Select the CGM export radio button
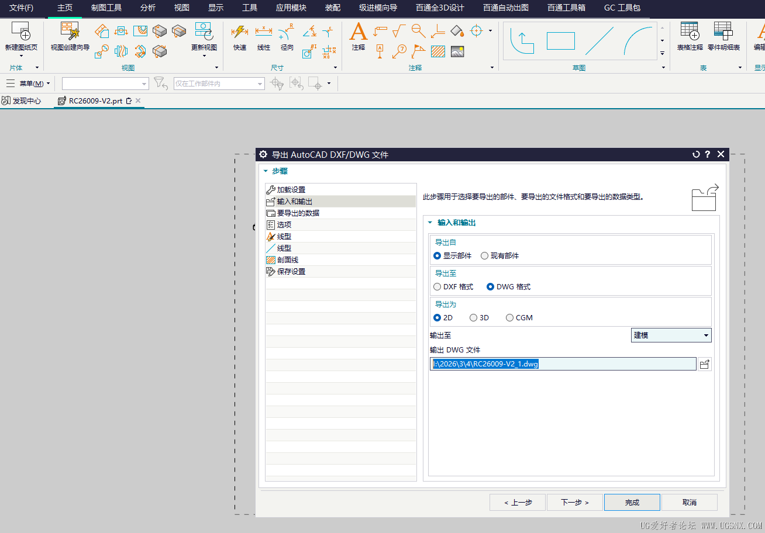This screenshot has width=765, height=533. pyautogui.click(x=509, y=318)
